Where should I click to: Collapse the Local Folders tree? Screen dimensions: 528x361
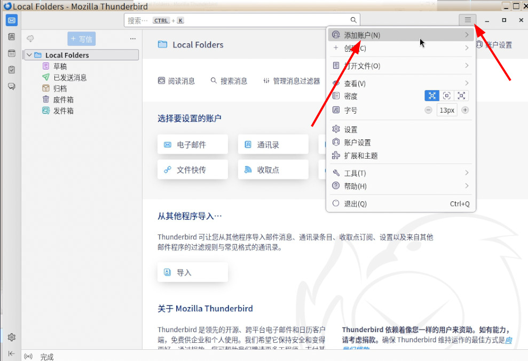[29, 55]
